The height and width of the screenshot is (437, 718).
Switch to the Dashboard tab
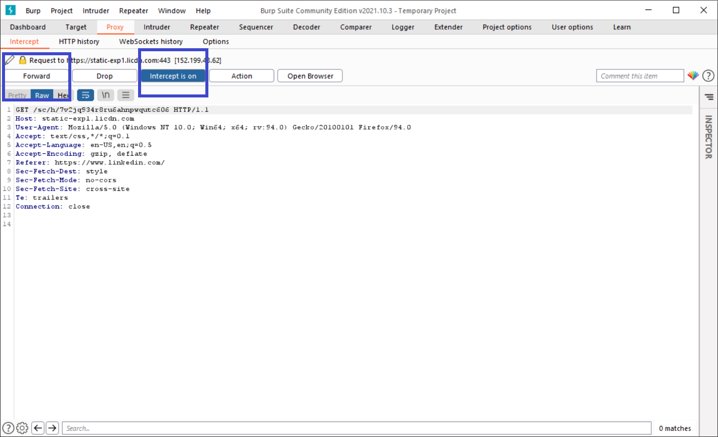(28, 27)
